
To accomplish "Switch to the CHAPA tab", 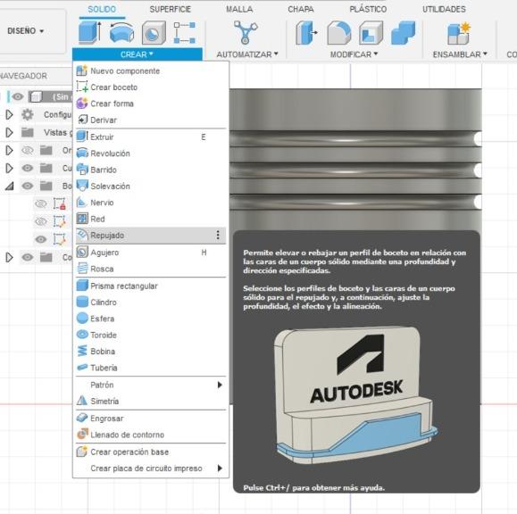I will [x=301, y=9].
